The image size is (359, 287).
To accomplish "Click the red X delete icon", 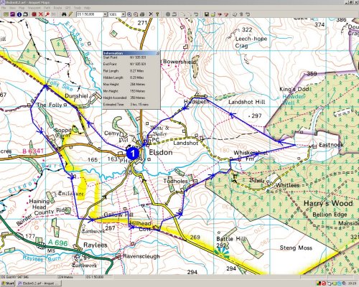I will click(41, 14).
